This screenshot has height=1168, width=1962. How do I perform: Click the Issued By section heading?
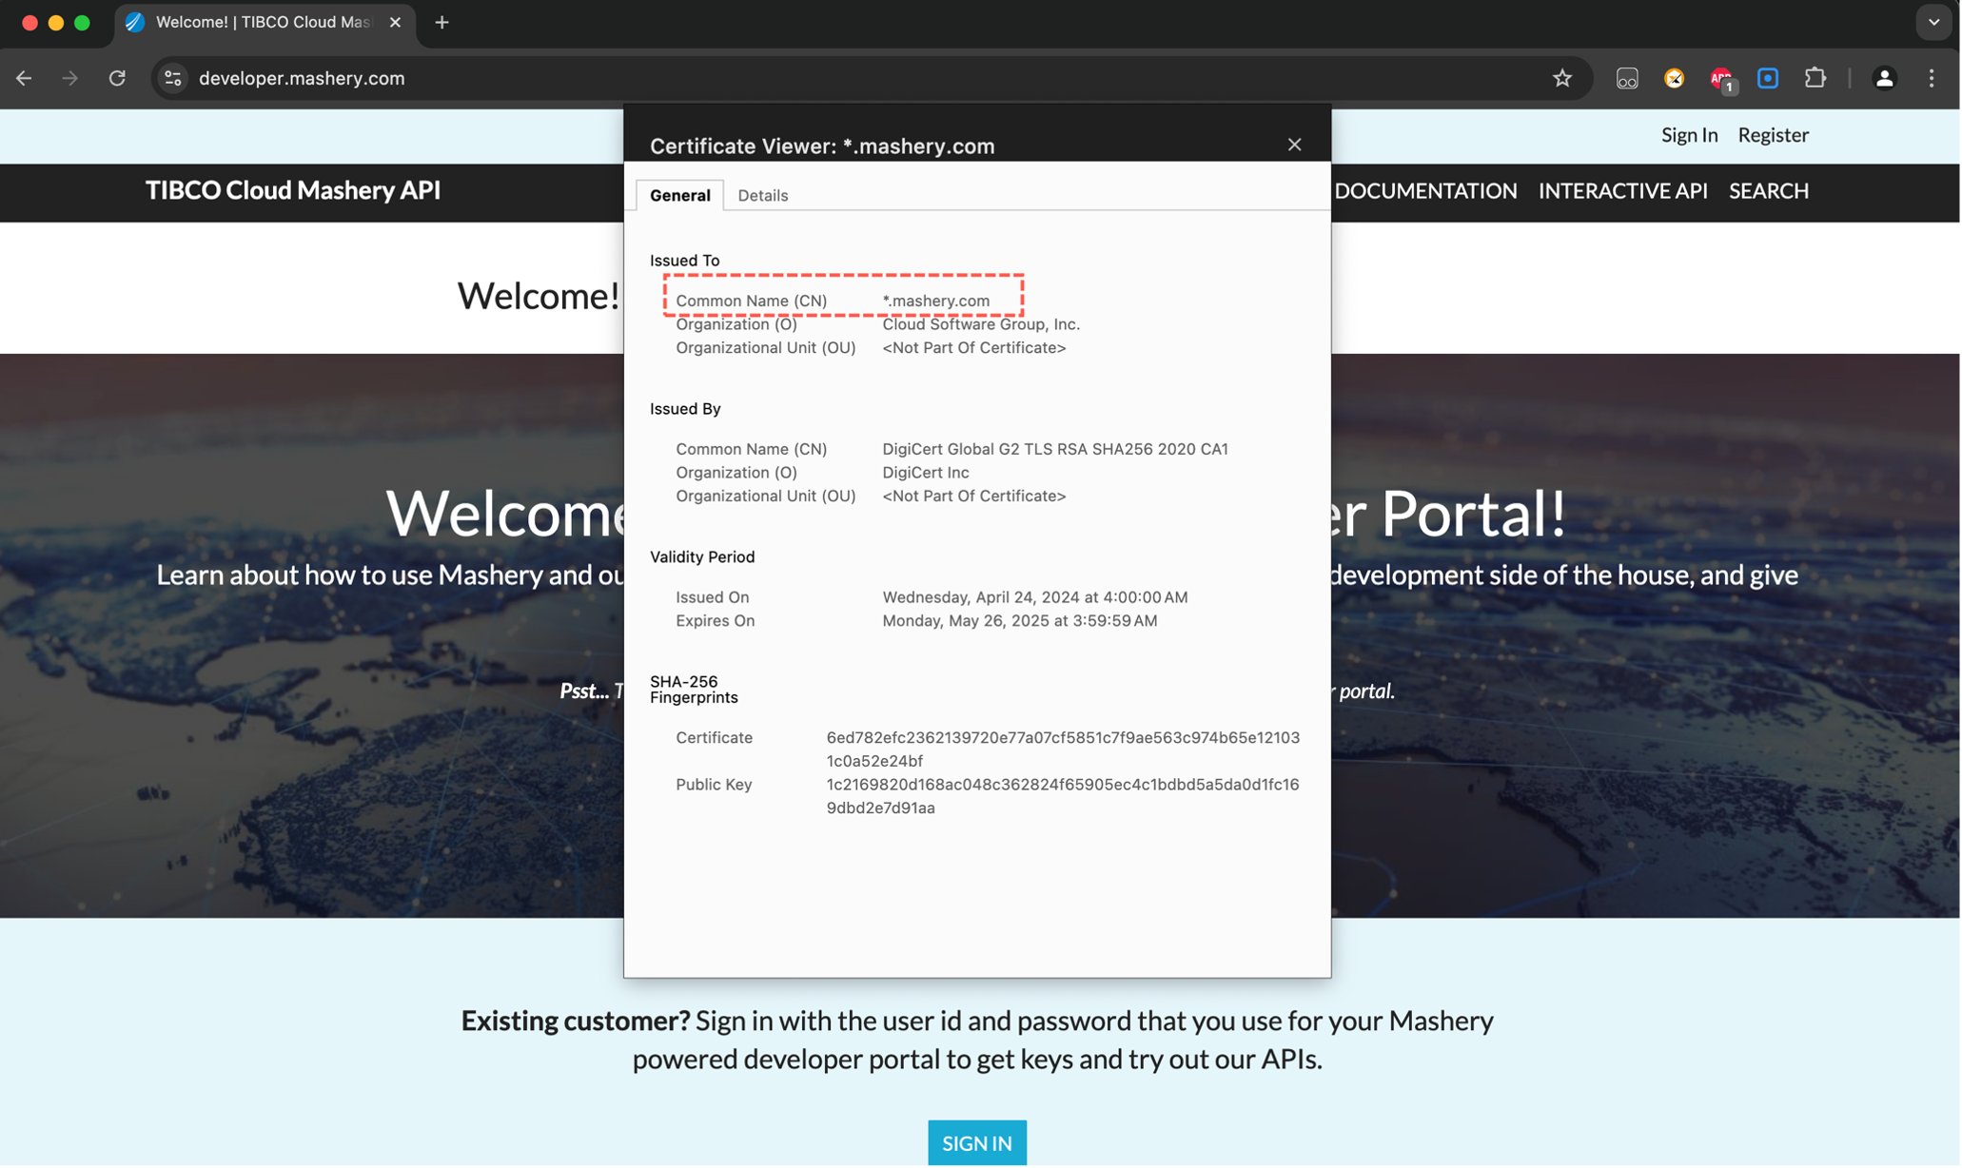(x=685, y=409)
